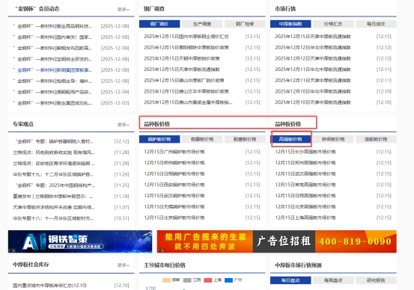Image resolution: width=414 pixels, height=290 pixels.
Task: Switch to the 价格汇总 tab
Action: pos(333,24)
